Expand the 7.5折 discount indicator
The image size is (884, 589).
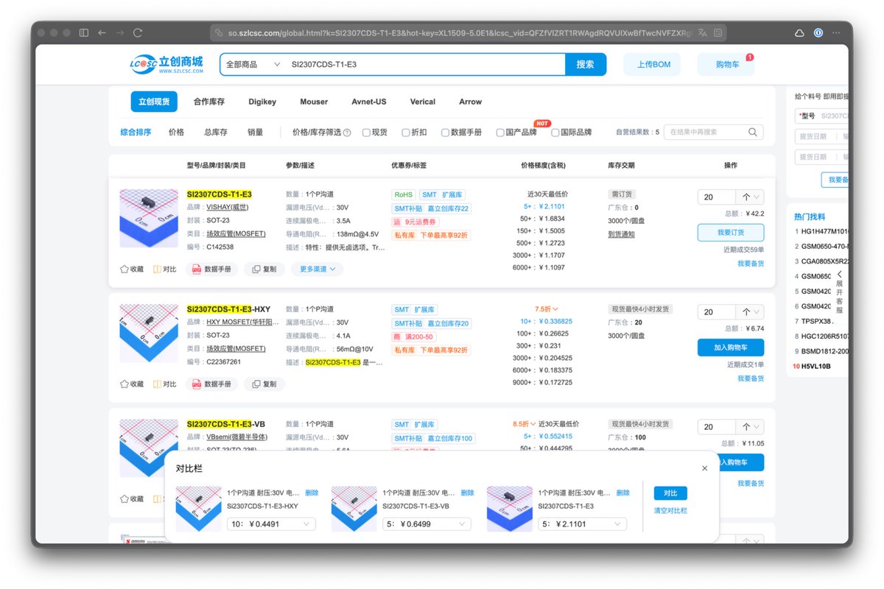coord(546,309)
